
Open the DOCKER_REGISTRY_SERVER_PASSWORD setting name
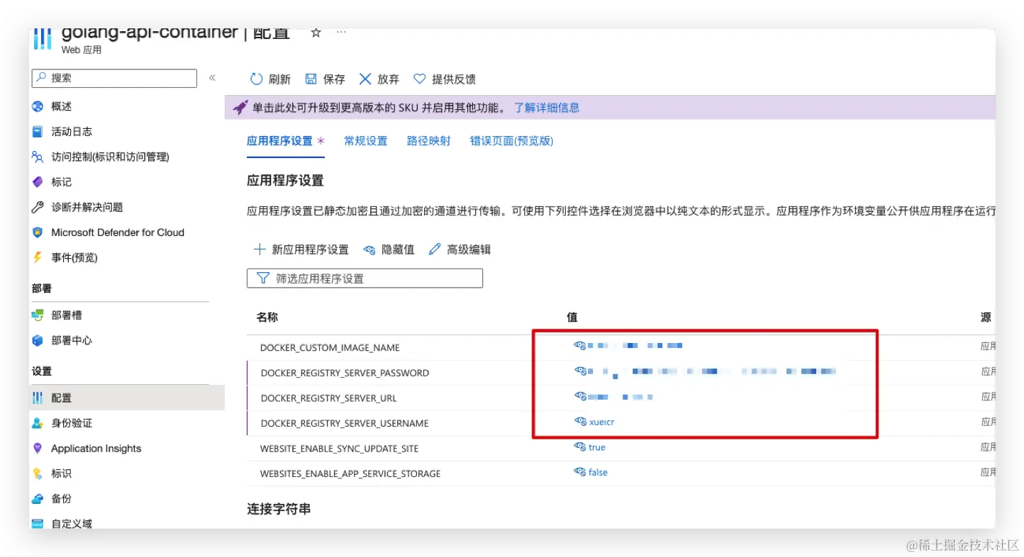[x=345, y=373]
